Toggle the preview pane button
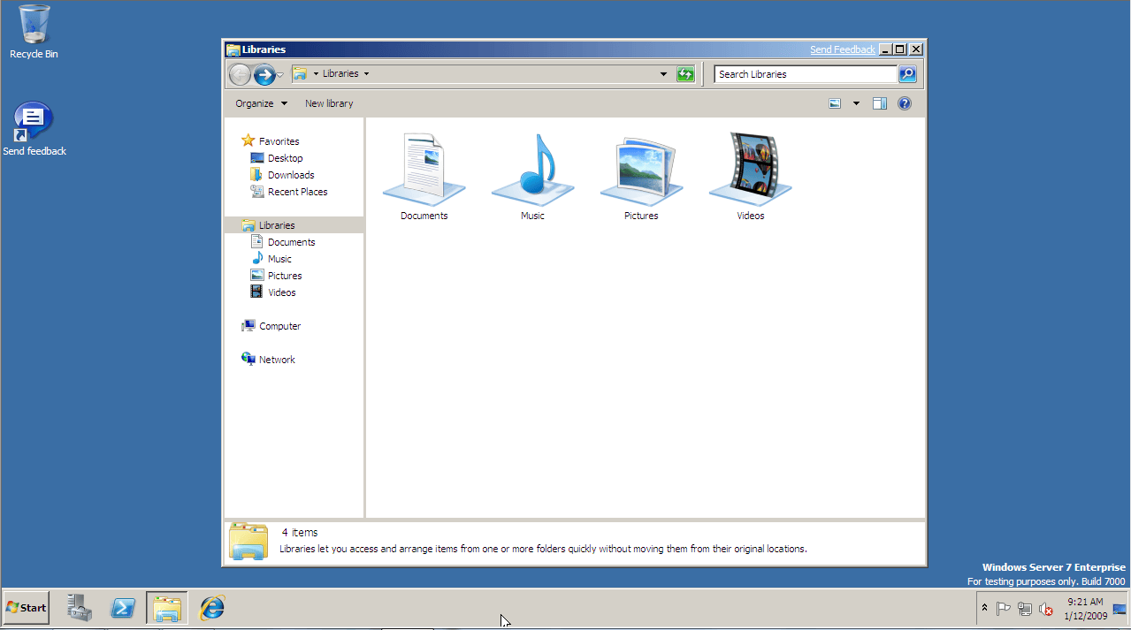This screenshot has height=630, width=1131. pyautogui.click(x=879, y=103)
